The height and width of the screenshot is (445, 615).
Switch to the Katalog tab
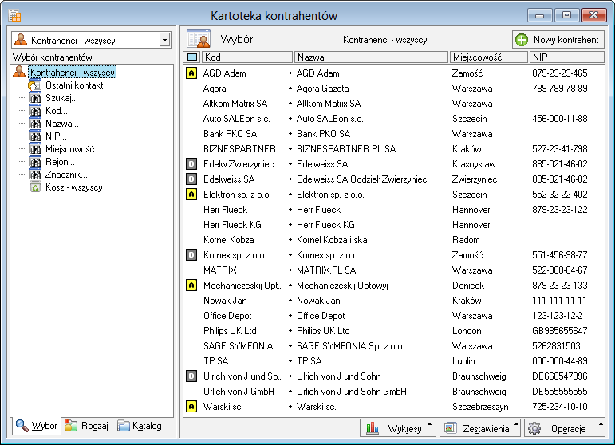pos(140,426)
